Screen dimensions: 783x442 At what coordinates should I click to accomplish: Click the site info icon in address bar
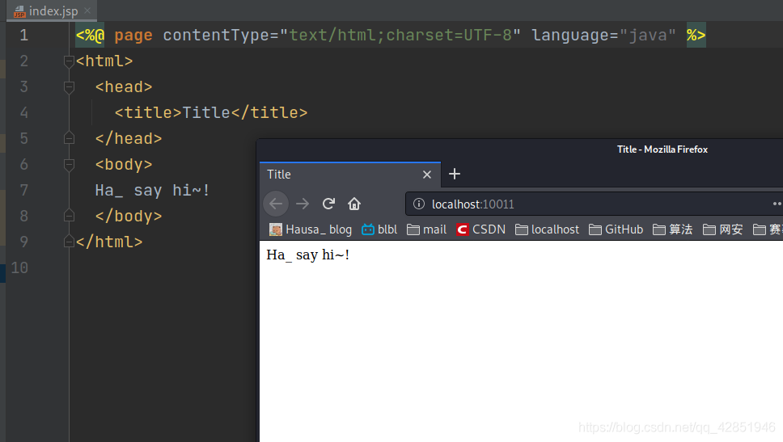pos(419,204)
